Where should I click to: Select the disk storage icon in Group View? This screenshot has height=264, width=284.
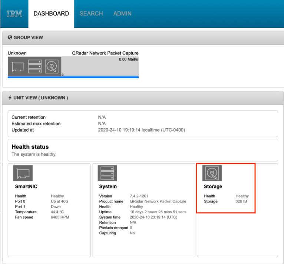(x=52, y=66)
